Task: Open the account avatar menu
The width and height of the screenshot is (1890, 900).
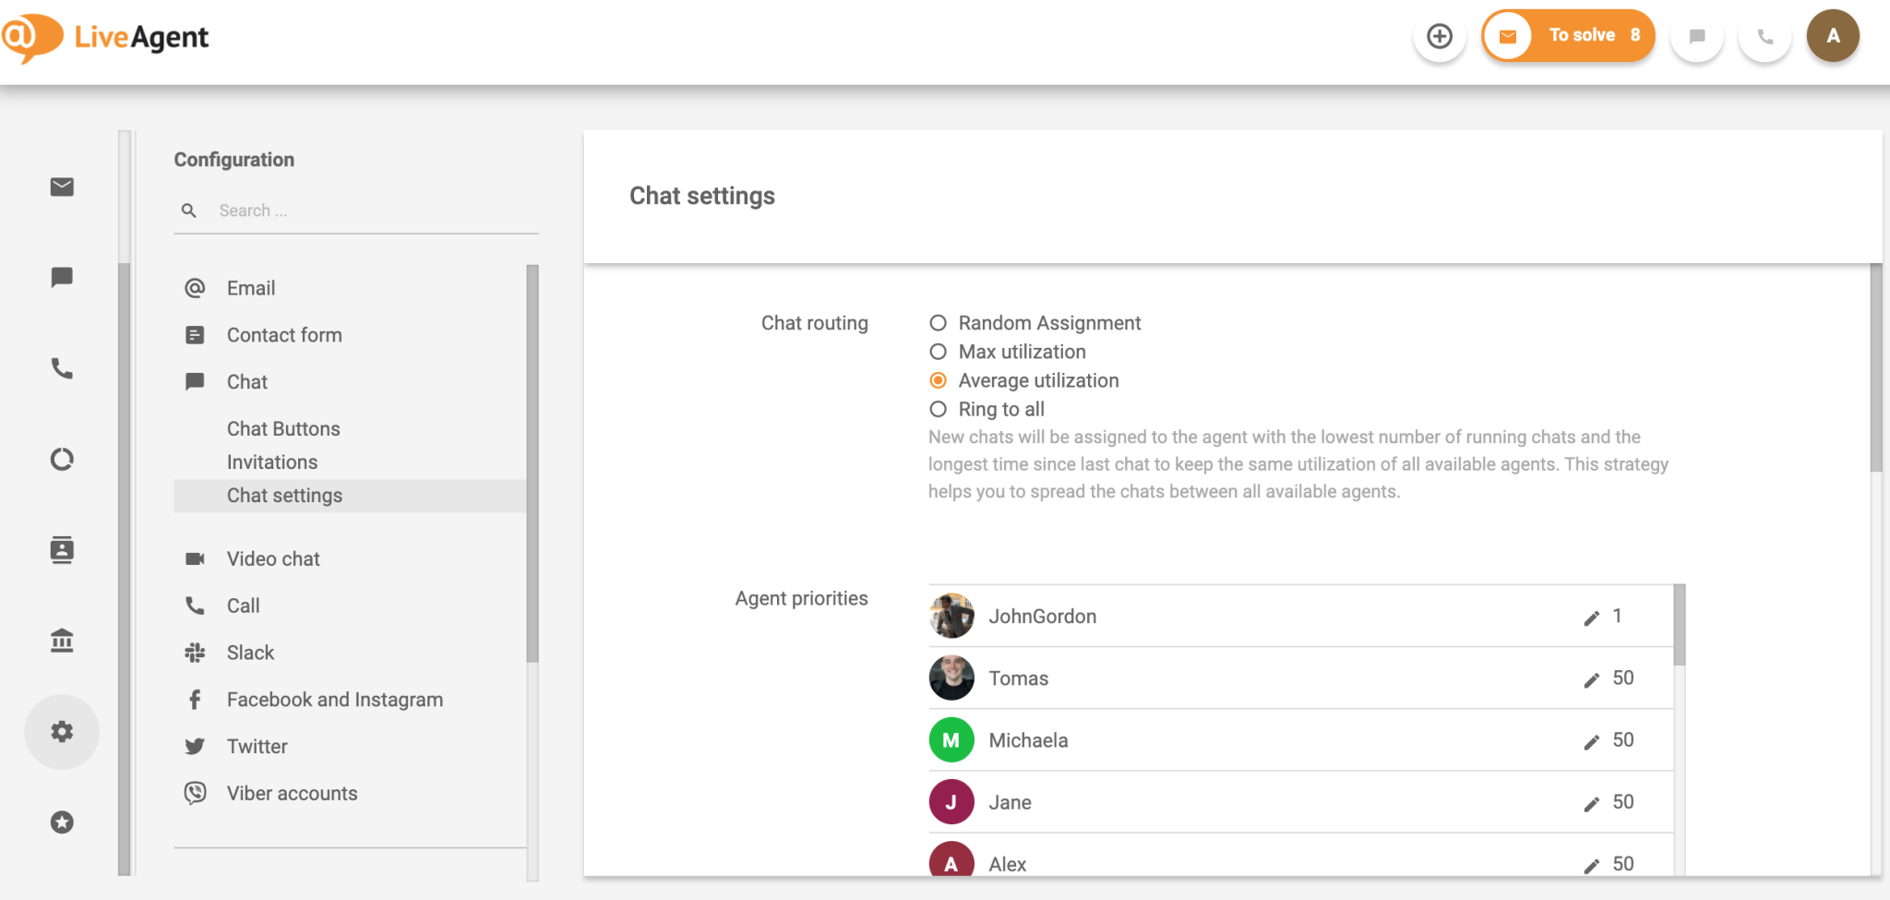Action: pos(1833,35)
